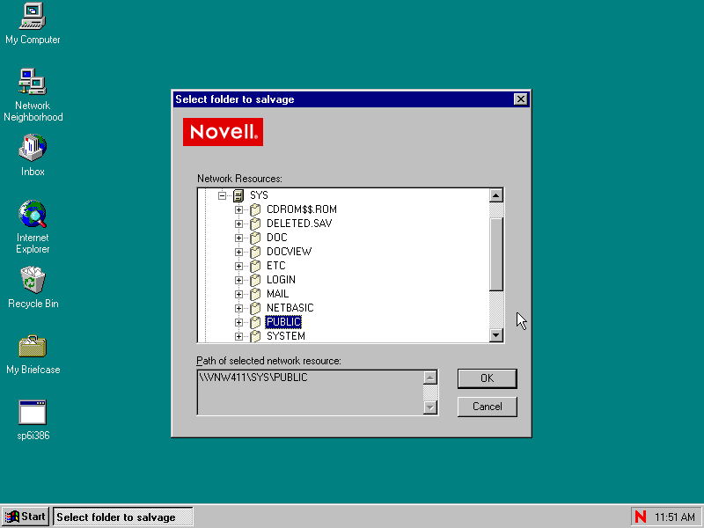Expand the DELETED.SAV folder
Viewport: 704px width, 528px height.
tap(238, 224)
